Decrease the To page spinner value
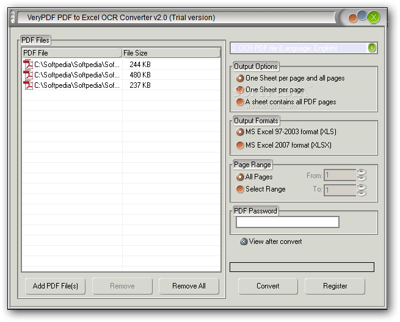 pos(362,193)
